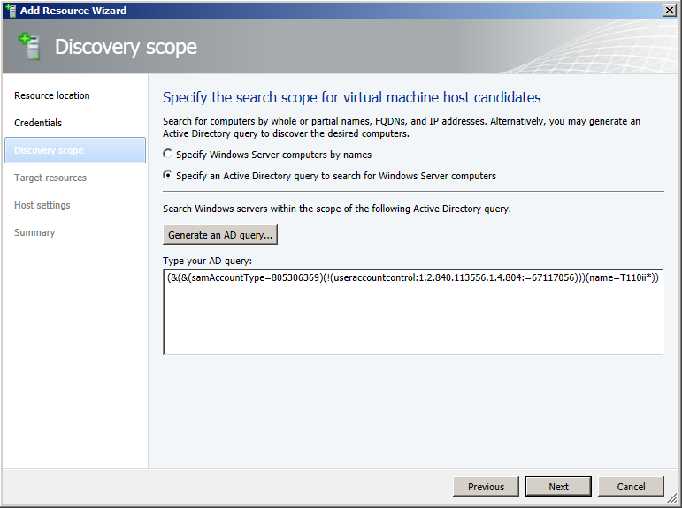
Task: Click the Add Resource Wizard title text
Action: tap(73, 11)
